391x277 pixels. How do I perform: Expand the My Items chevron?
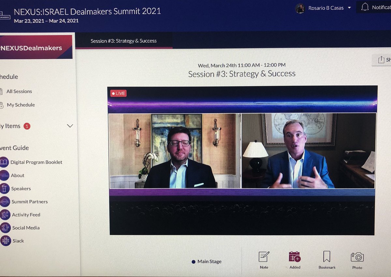tap(70, 126)
